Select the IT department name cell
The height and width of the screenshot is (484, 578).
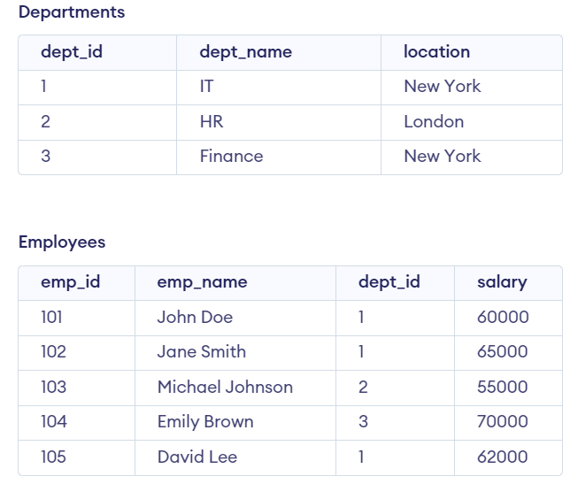[x=207, y=87]
